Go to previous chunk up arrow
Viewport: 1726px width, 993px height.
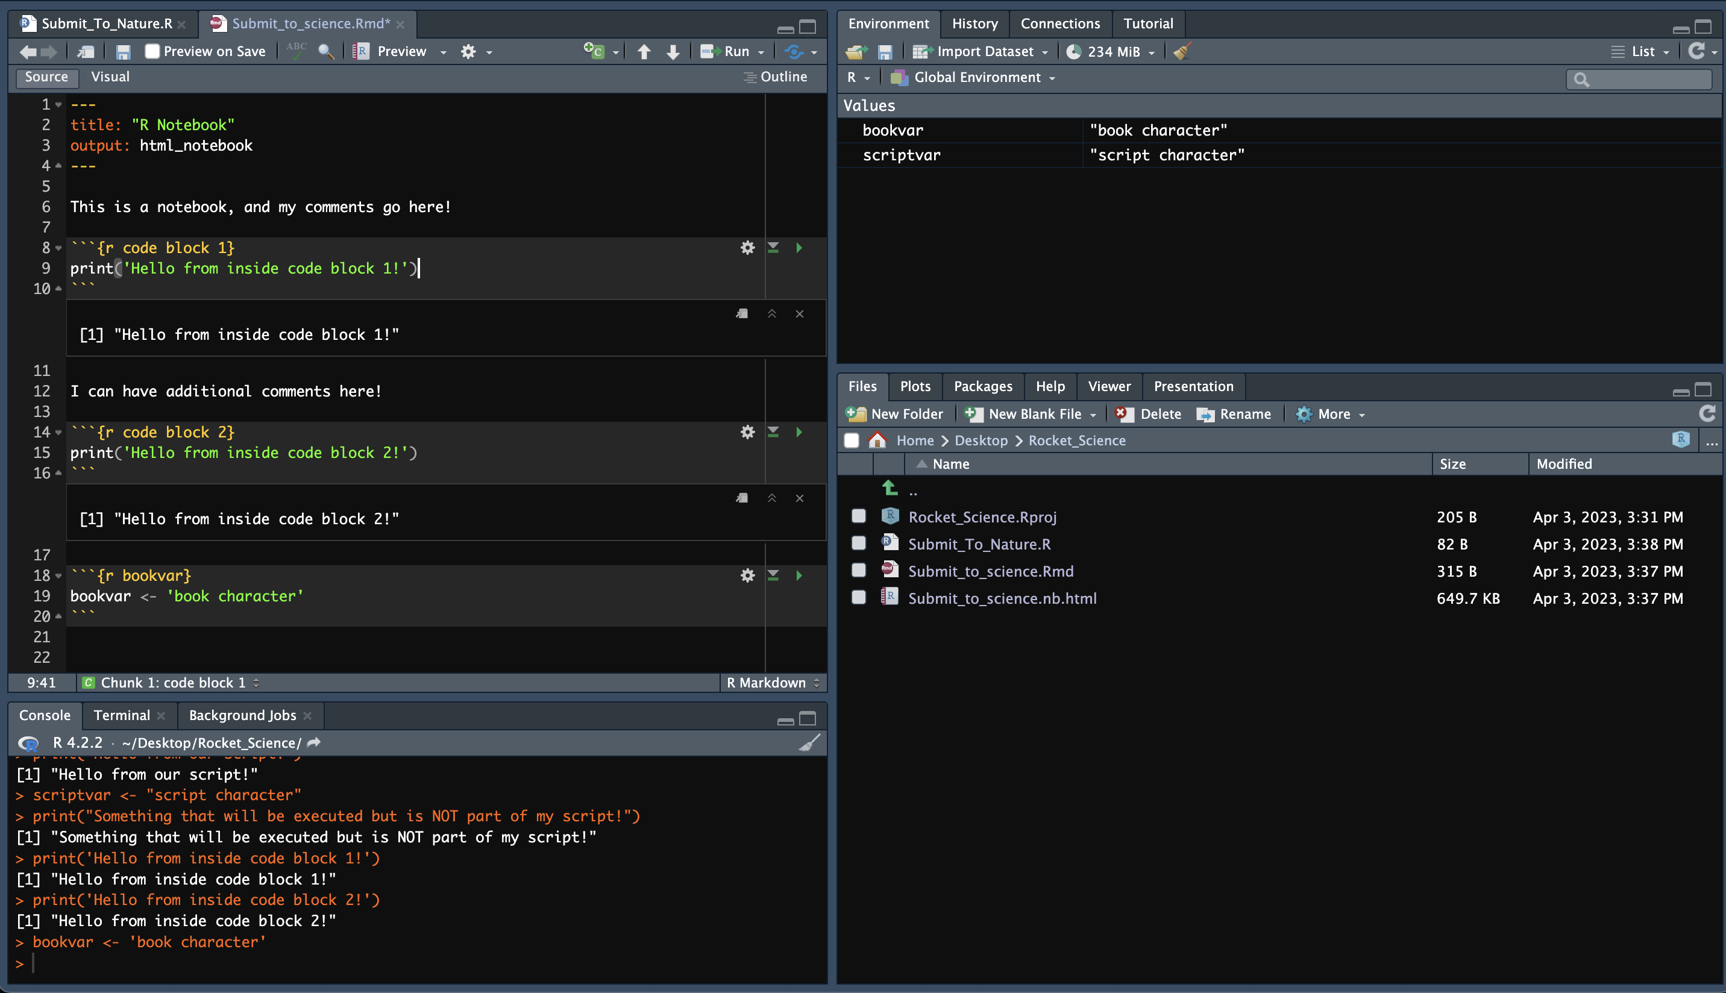(x=644, y=52)
